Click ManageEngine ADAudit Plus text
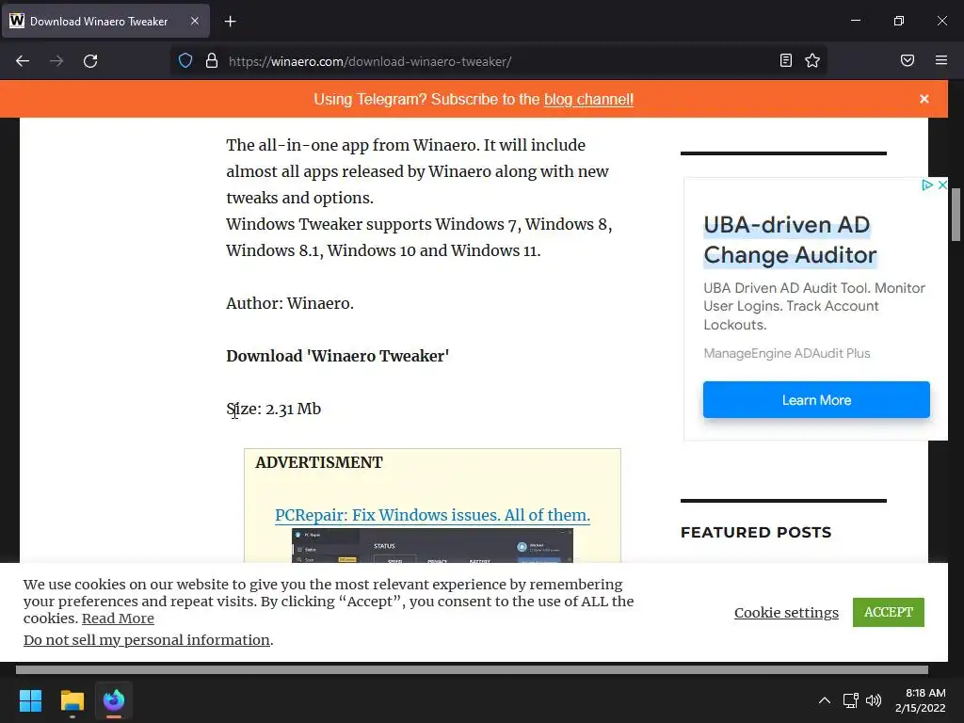The width and height of the screenshot is (964, 723). [787, 354]
